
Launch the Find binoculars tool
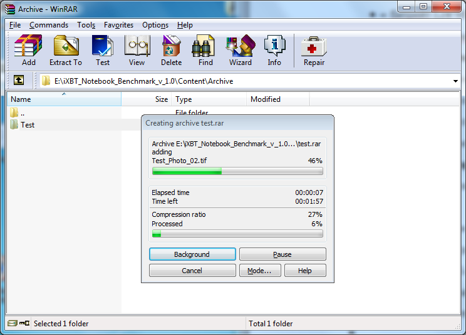205,51
